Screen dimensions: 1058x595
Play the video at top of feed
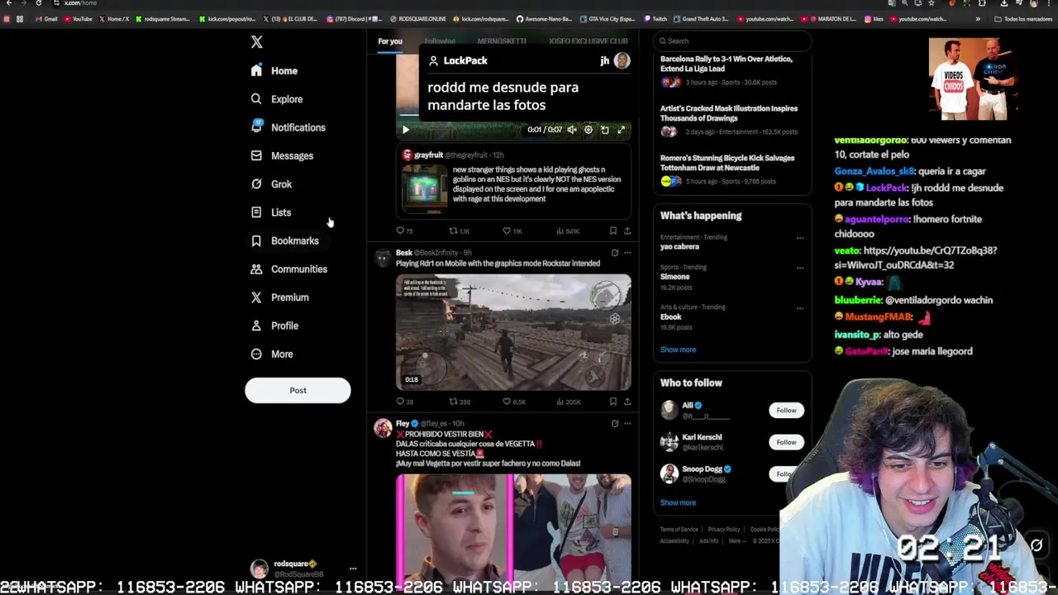(x=405, y=130)
